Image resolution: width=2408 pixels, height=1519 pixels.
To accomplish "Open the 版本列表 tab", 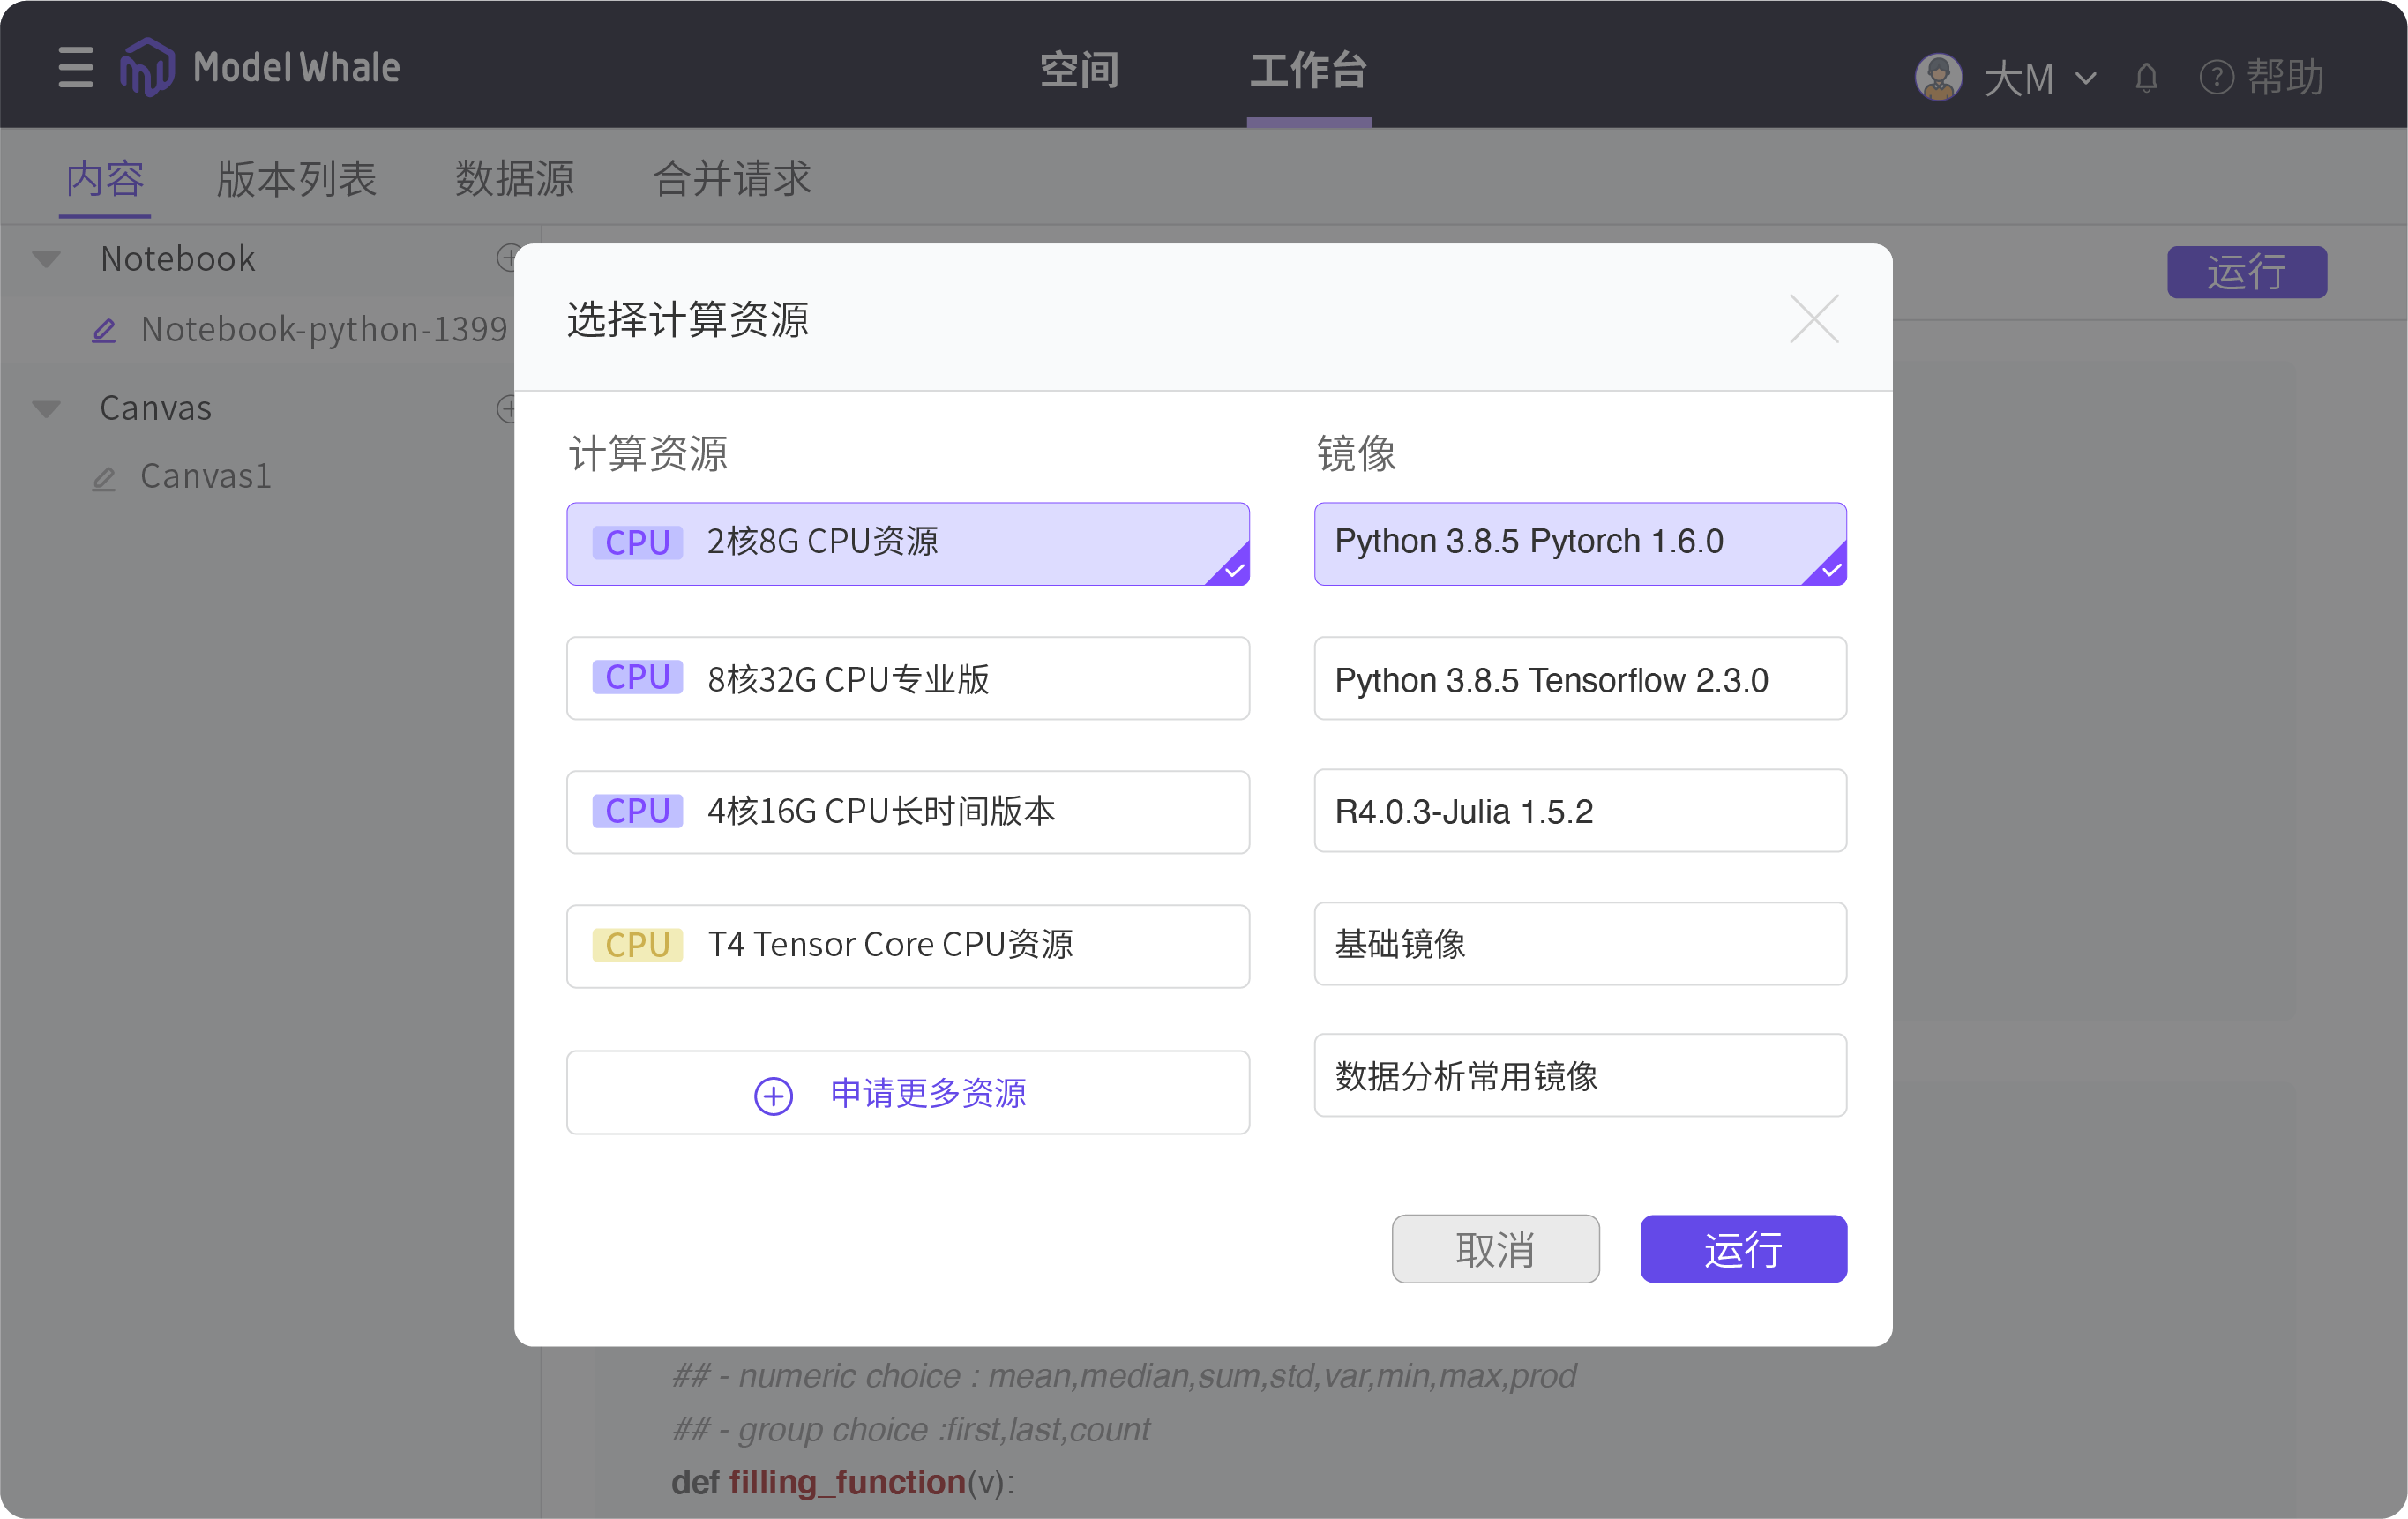I will [296, 178].
